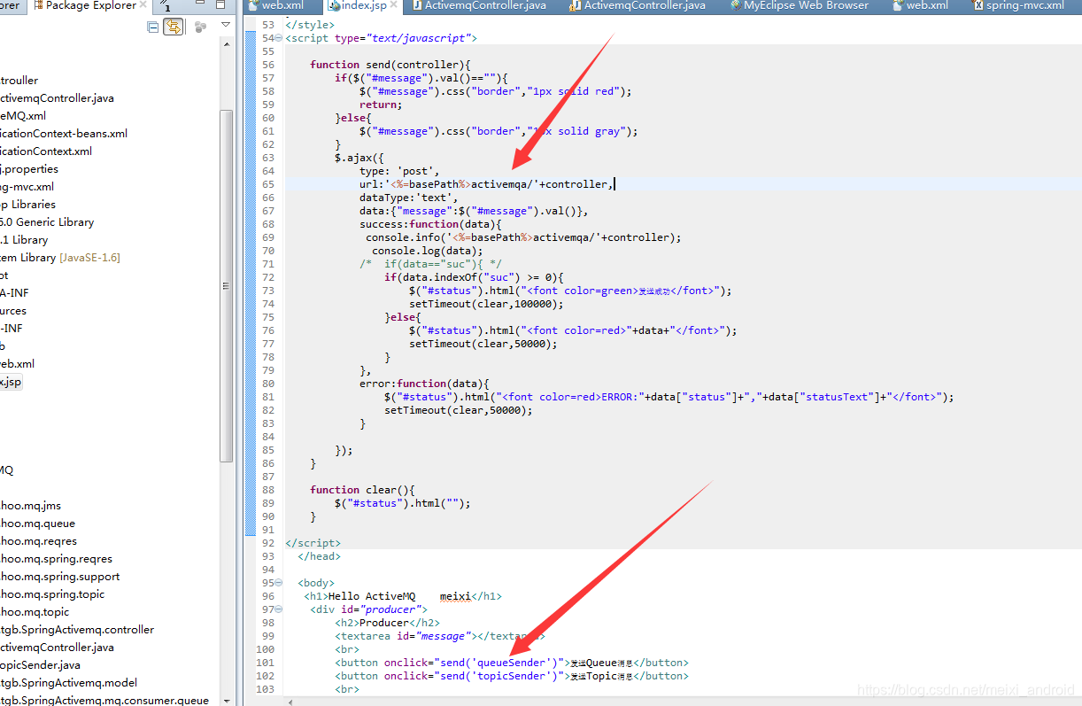Image resolution: width=1082 pixels, height=706 pixels.
Task: Select the hoo.mq.spring.topic package
Action: (52, 594)
